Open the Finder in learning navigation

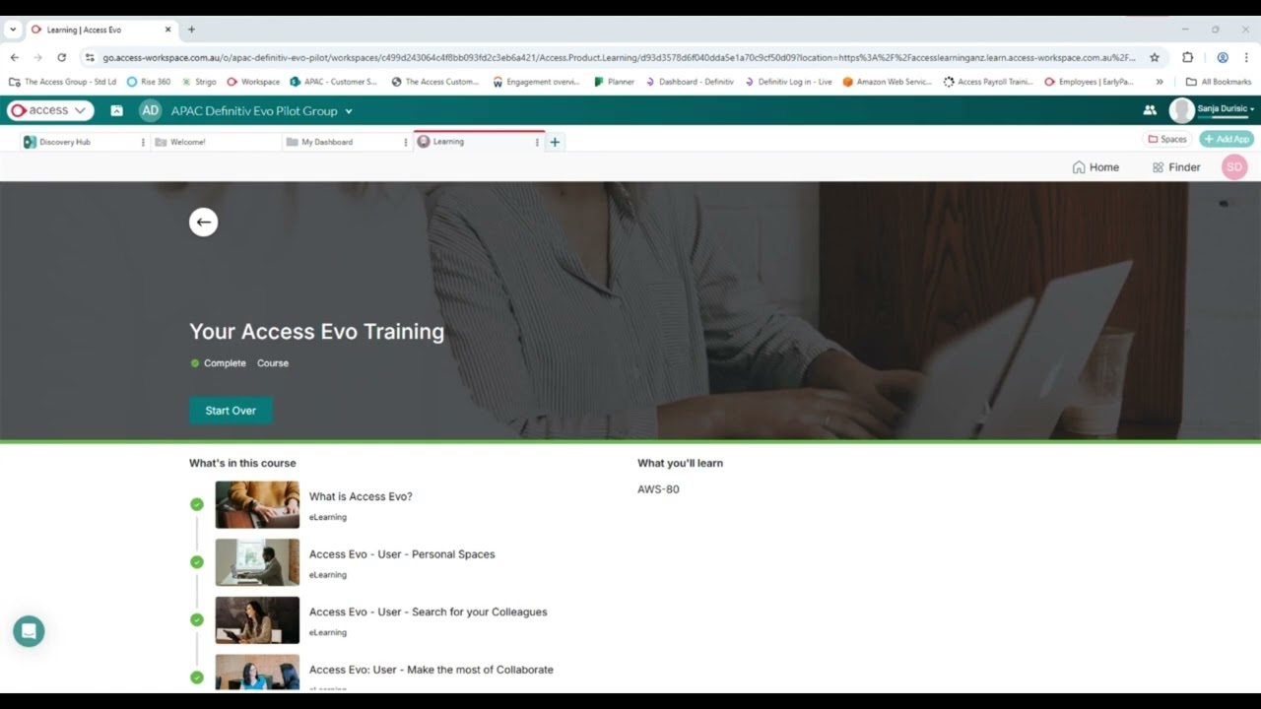[x=1176, y=167]
